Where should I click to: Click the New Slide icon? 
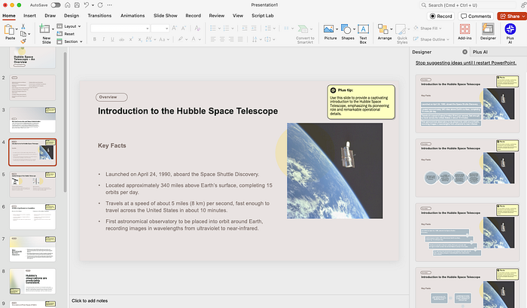[46, 30]
